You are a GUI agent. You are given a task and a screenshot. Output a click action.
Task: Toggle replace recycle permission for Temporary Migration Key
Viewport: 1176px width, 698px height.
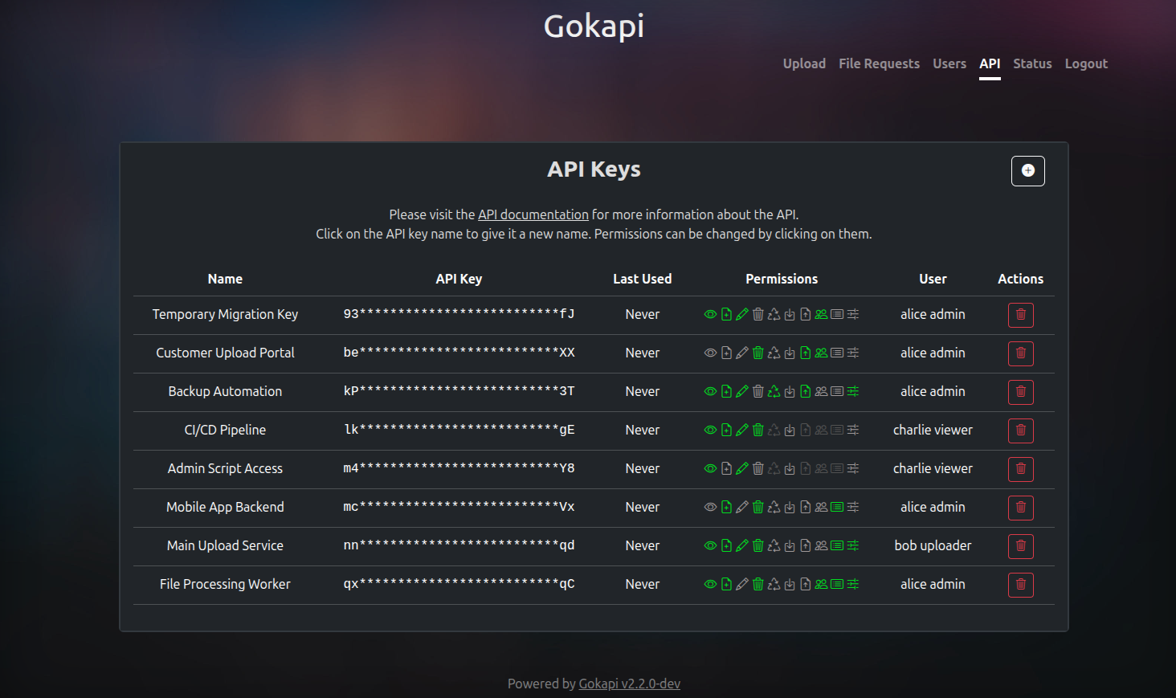point(774,314)
